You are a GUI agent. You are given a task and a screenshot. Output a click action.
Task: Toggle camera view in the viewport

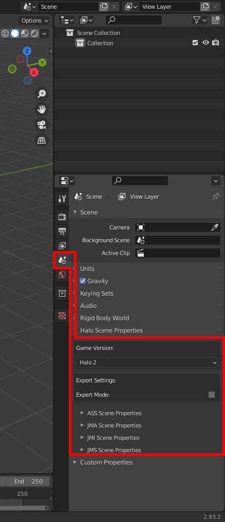42,125
